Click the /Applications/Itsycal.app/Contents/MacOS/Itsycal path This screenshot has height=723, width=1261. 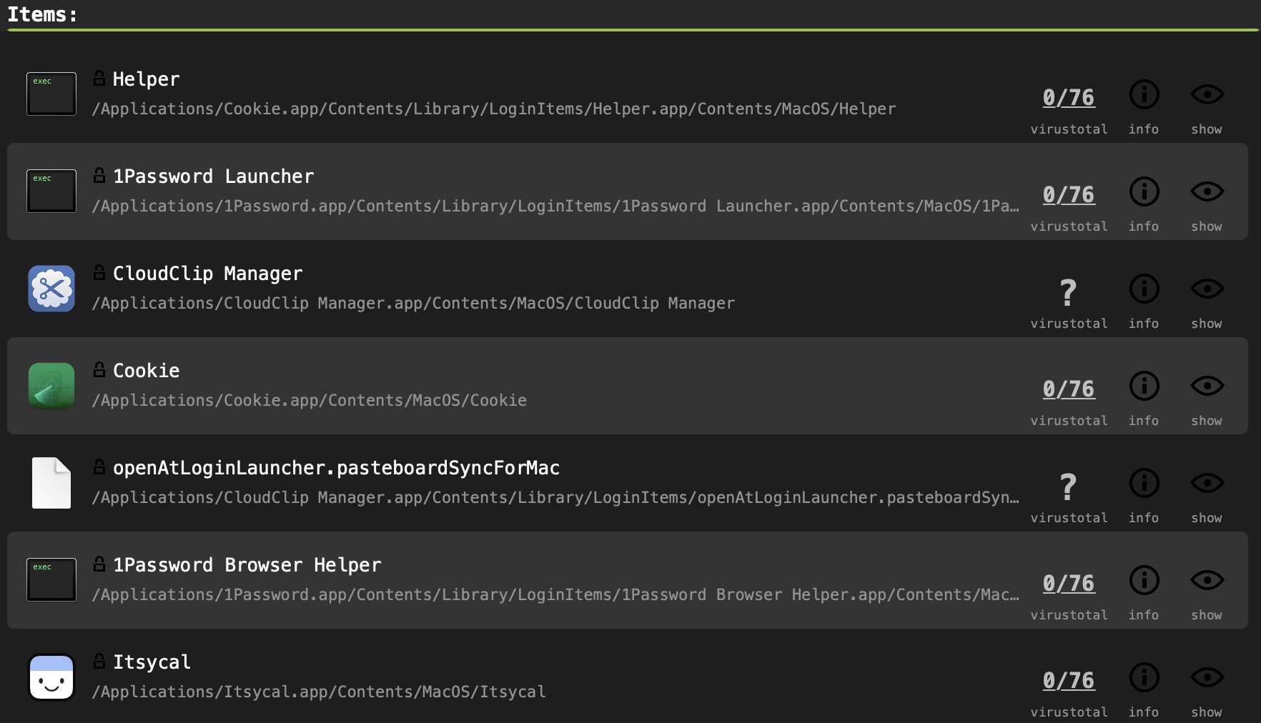pos(319,692)
